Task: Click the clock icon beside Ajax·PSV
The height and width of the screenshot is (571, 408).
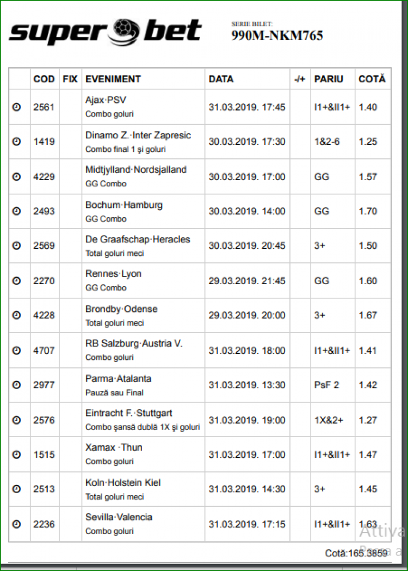Action: [x=16, y=107]
